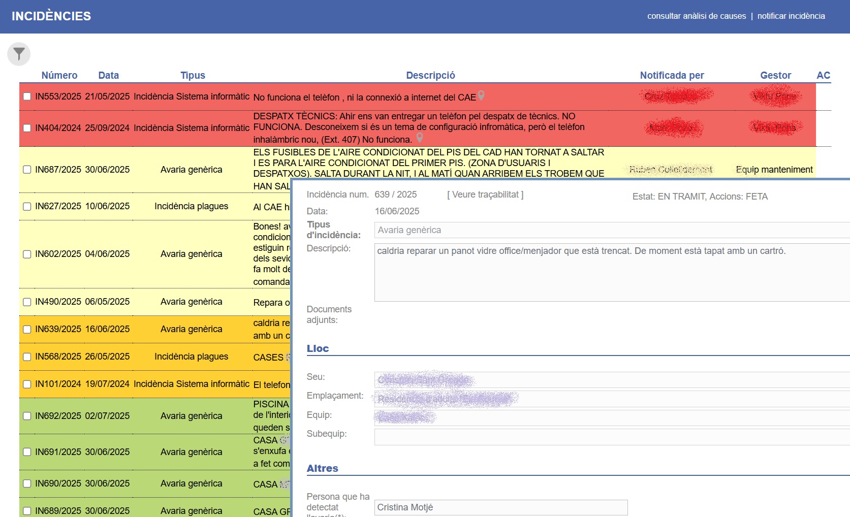The height and width of the screenshot is (517, 850).
Task: Click the 'No funciona el telèfon' description
Action: click(365, 97)
